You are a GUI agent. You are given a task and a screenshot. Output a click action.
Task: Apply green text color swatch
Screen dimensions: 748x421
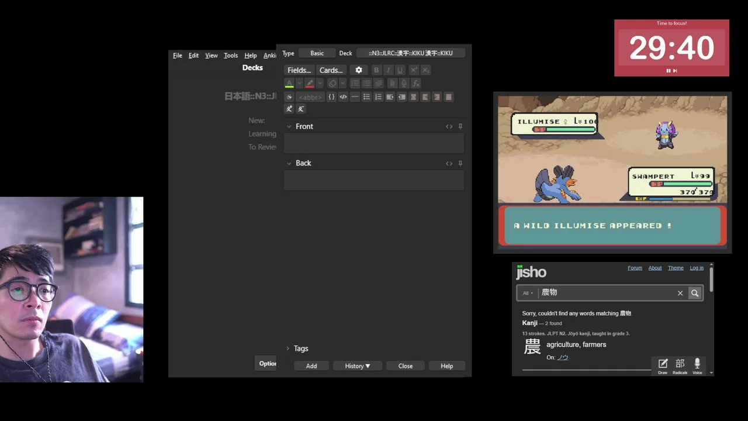(x=289, y=84)
